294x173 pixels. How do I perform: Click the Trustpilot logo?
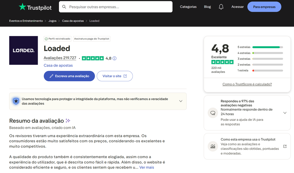point(35,7)
